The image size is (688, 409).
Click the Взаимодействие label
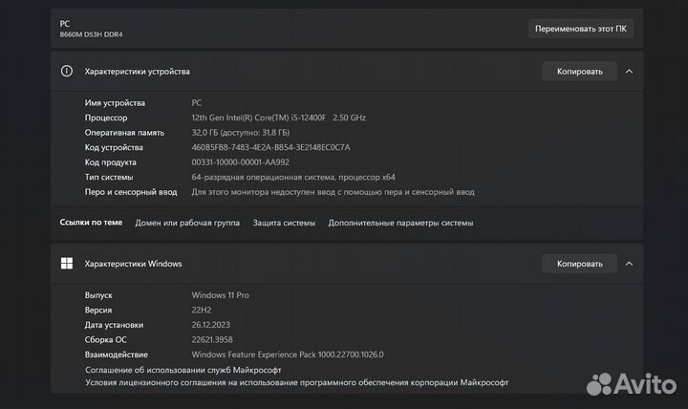point(117,355)
